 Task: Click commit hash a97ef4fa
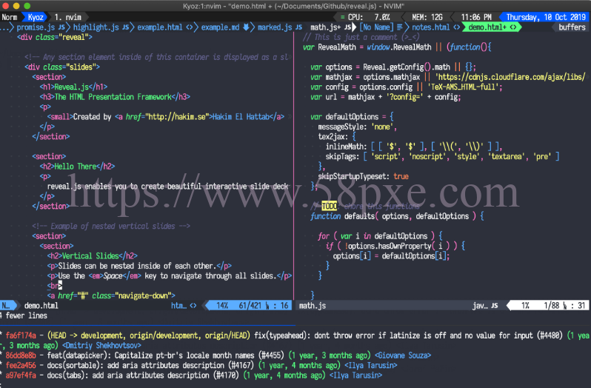21,375
